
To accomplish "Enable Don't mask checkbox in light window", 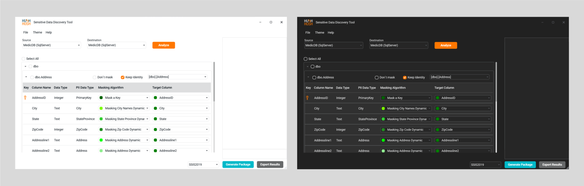I will (x=94, y=78).
